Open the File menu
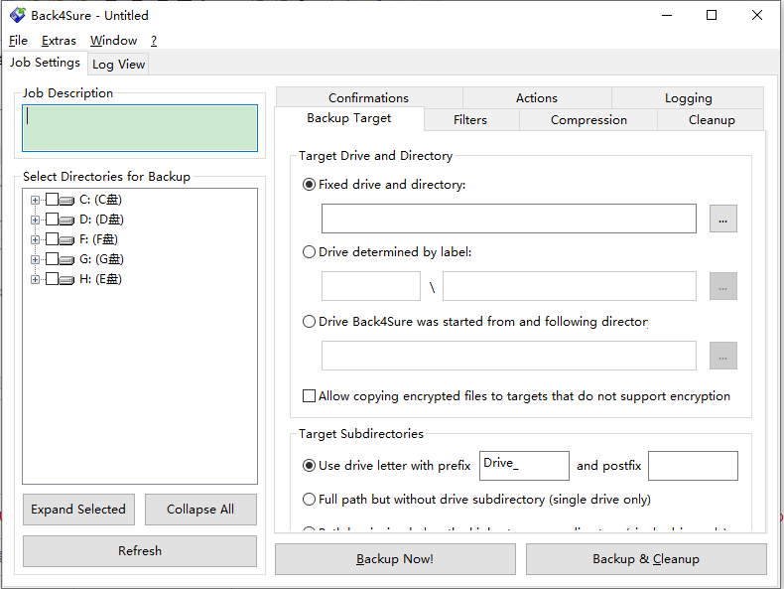Image resolution: width=784 pixels, height=589 pixels. point(19,41)
